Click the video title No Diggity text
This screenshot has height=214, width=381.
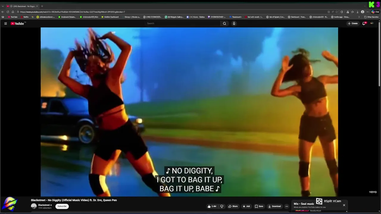[74, 200]
